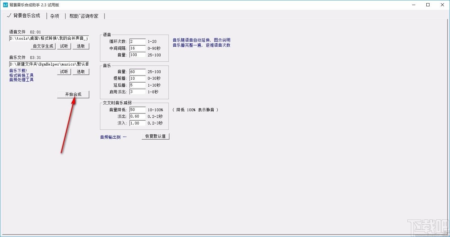Viewport: 450px width, 237px height.
Task: Click the 音乐文件 path field
Action: click(49, 64)
